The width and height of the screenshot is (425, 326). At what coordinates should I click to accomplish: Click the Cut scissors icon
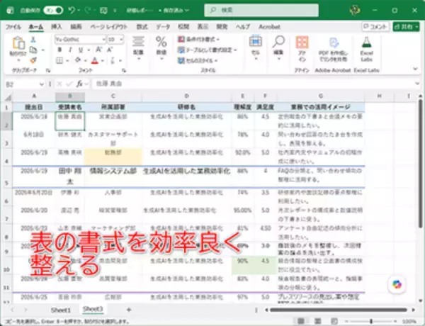pyautogui.click(x=33, y=40)
